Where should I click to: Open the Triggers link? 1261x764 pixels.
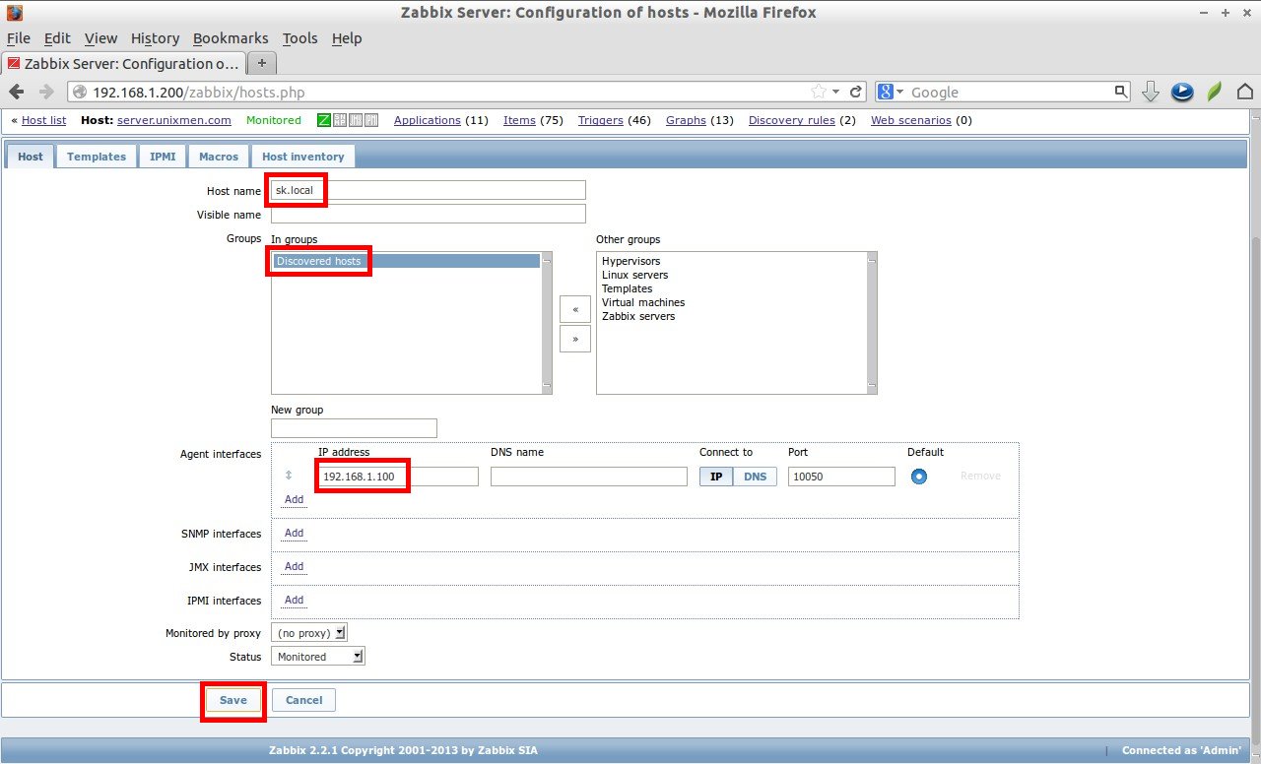pyautogui.click(x=601, y=120)
